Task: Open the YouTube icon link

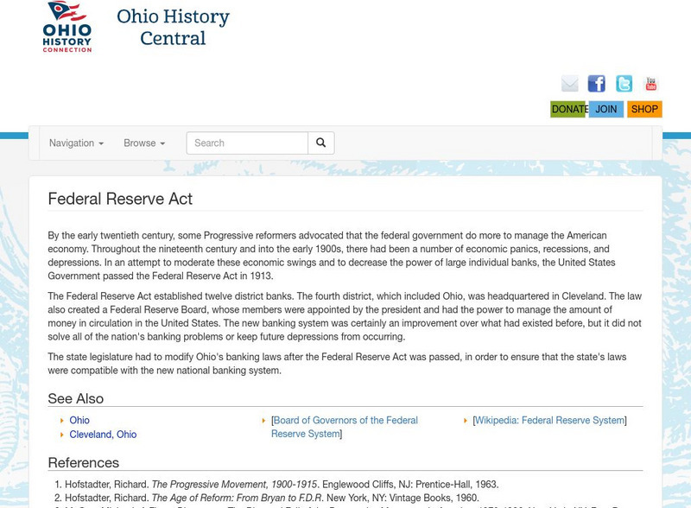Action: (651, 83)
